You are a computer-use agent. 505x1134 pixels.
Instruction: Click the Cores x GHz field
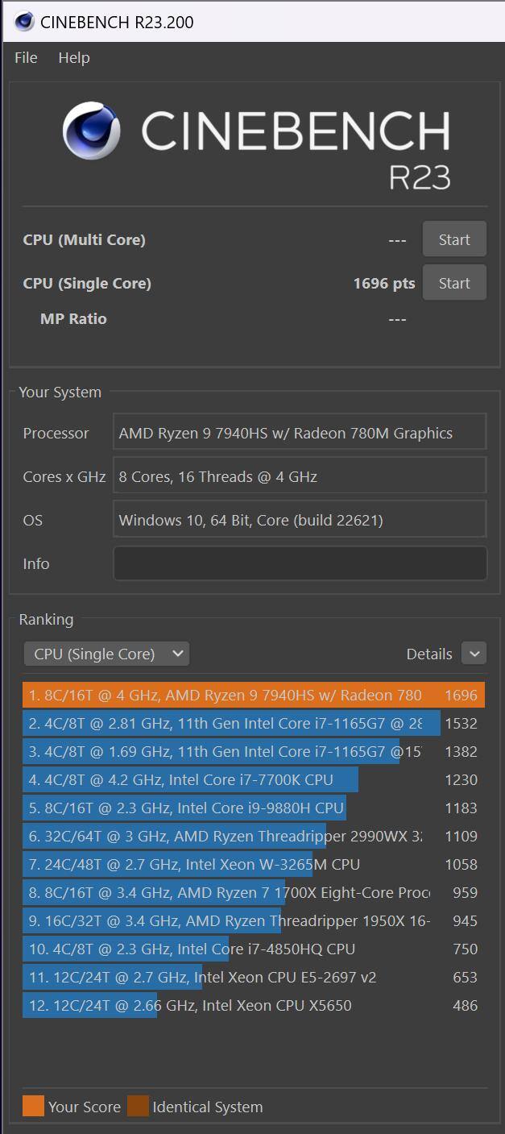[x=300, y=476]
